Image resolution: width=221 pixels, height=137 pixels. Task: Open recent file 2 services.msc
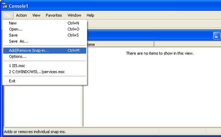coord(45,72)
